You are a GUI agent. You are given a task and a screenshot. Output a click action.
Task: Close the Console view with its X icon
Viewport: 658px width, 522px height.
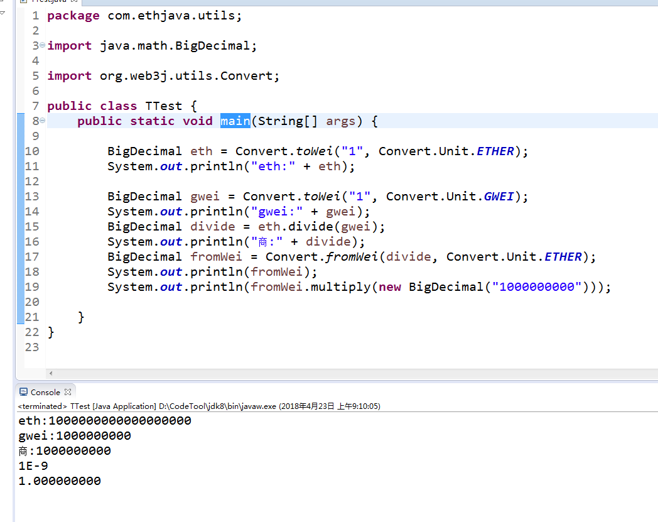tap(68, 392)
